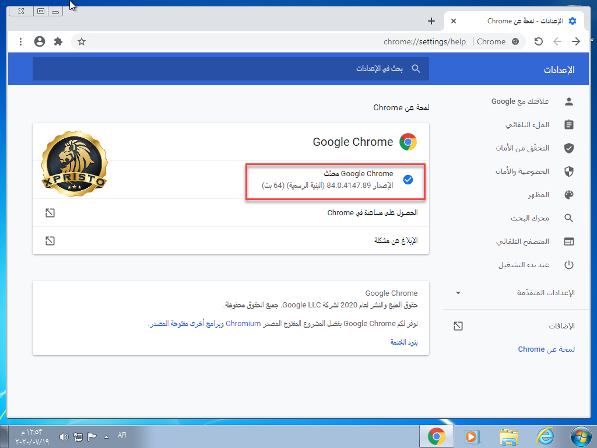This screenshot has width=597, height=448.
Task: Click the clipboard autofill icon
Action: click(x=569, y=125)
